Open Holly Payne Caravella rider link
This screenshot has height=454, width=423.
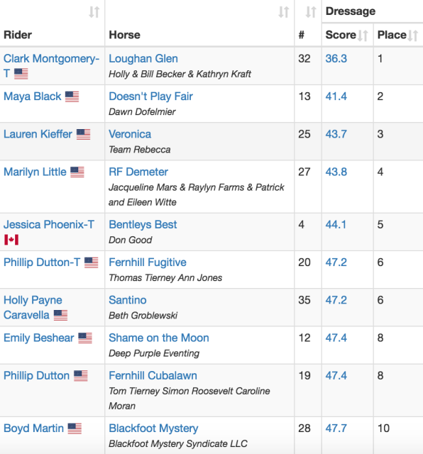pos(33,307)
